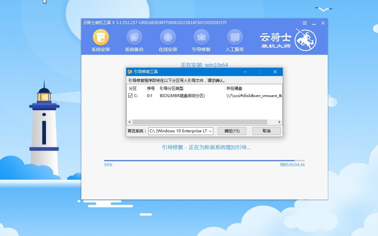Click the installation progress bar

pyautogui.click(x=204, y=161)
